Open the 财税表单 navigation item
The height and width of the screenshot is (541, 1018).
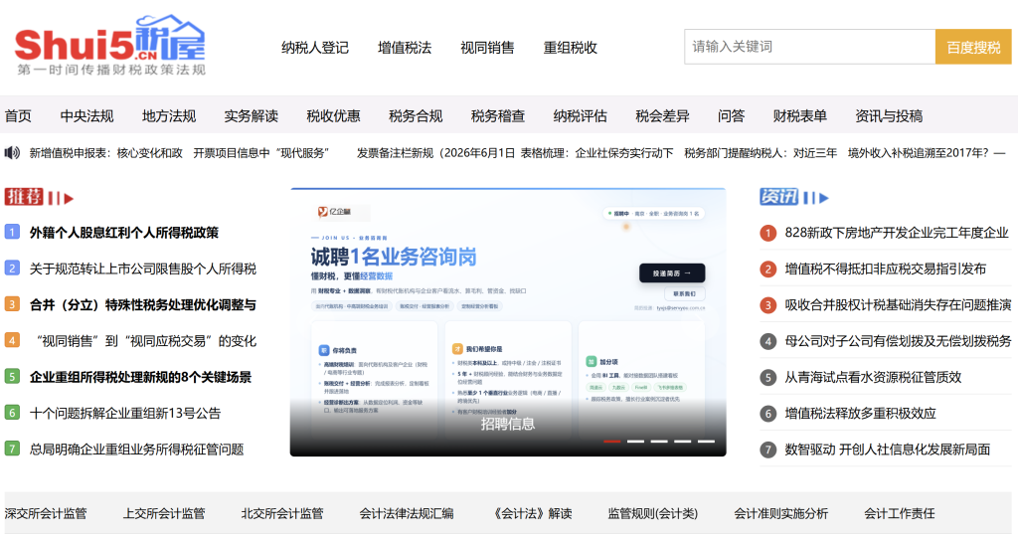[800, 116]
